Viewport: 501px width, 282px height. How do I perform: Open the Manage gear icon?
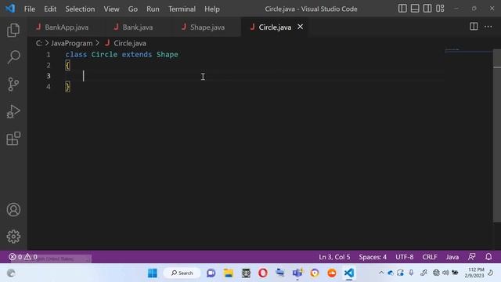coord(13,237)
